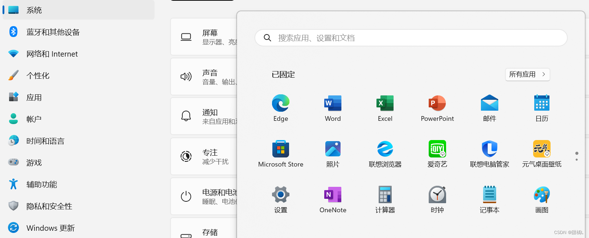Open the 日历 calendar app
The image size is (589, 238).
tap(542, 108)
